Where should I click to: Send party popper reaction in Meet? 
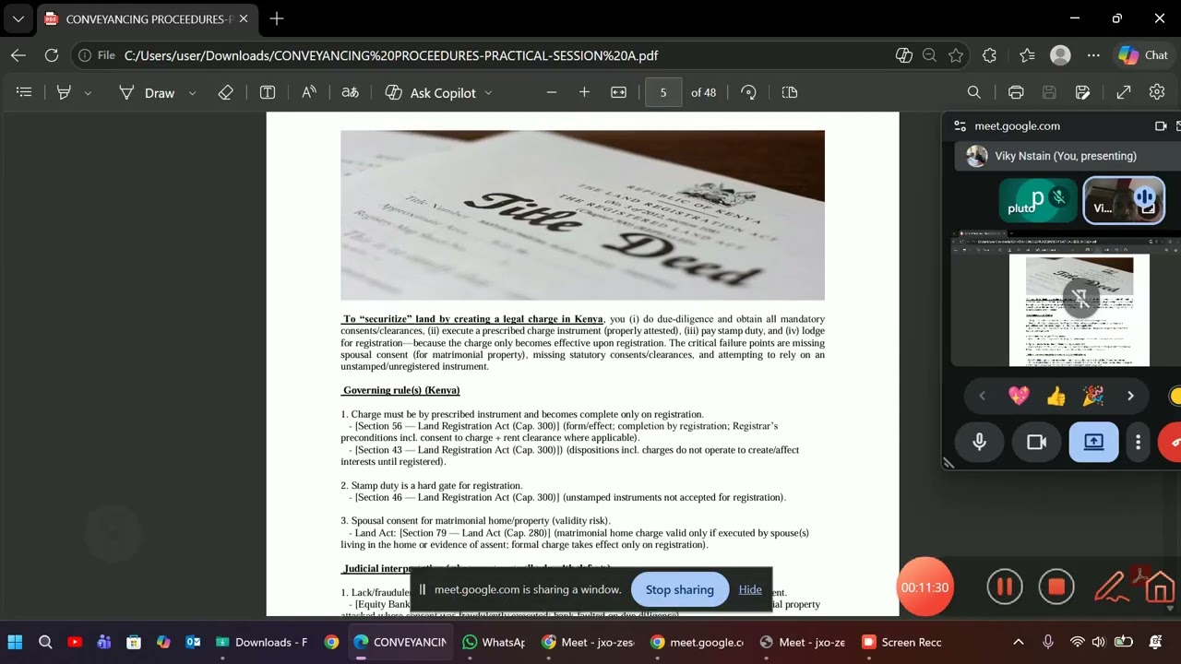coord(1093,396)
